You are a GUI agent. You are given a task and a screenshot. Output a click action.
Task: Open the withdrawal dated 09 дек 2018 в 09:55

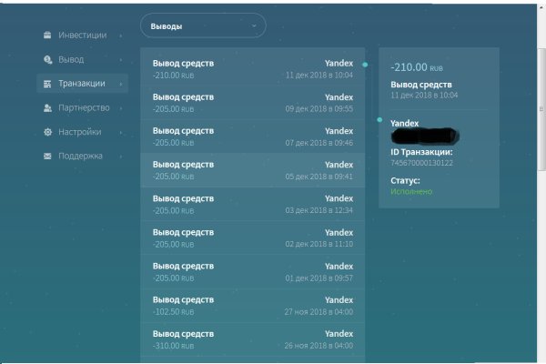coord(252,102)
